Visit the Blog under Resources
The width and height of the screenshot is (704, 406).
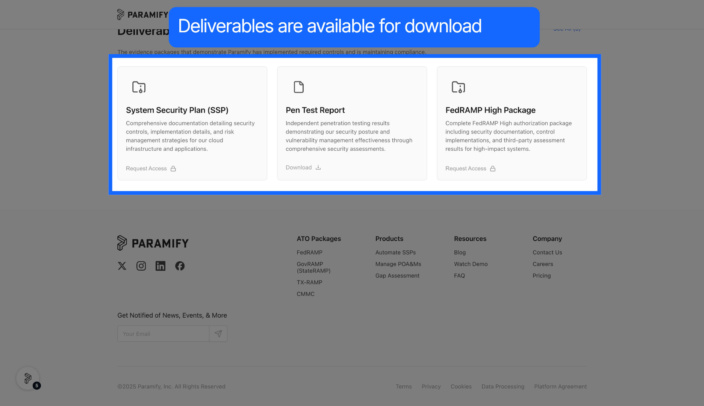[x=460, y=253]
